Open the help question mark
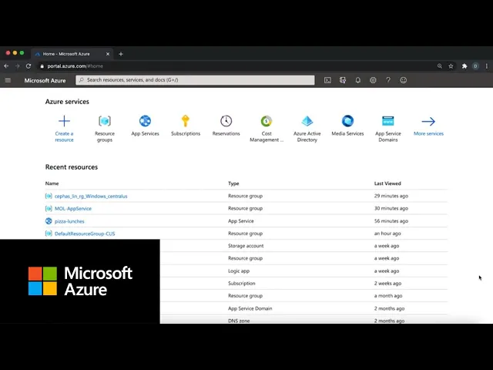The height and width of the screenshot is (370, 493). (388, 80)
